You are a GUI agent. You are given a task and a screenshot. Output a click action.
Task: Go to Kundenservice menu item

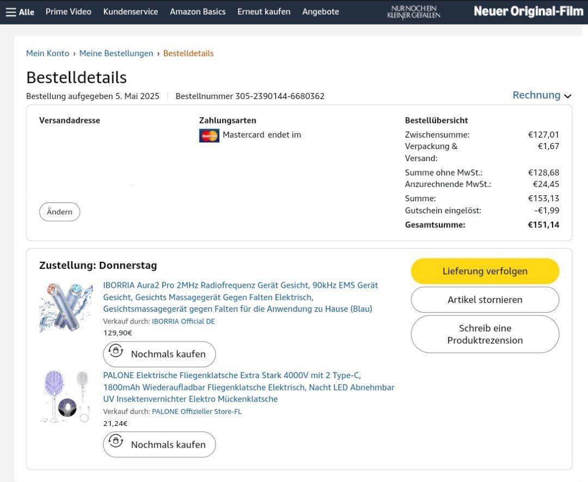click(x=130, y=11)
